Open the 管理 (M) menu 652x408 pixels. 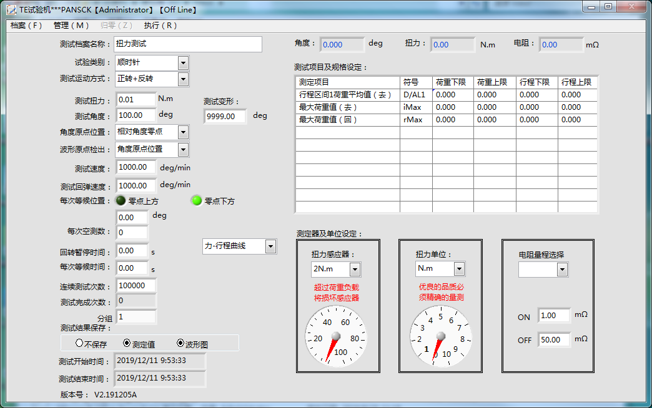click(71, 26)
